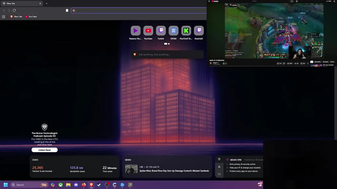Select the Brave VPN shield widget icon
The height and width of the screenshot is (189, 337).
(x=219, y=159)
